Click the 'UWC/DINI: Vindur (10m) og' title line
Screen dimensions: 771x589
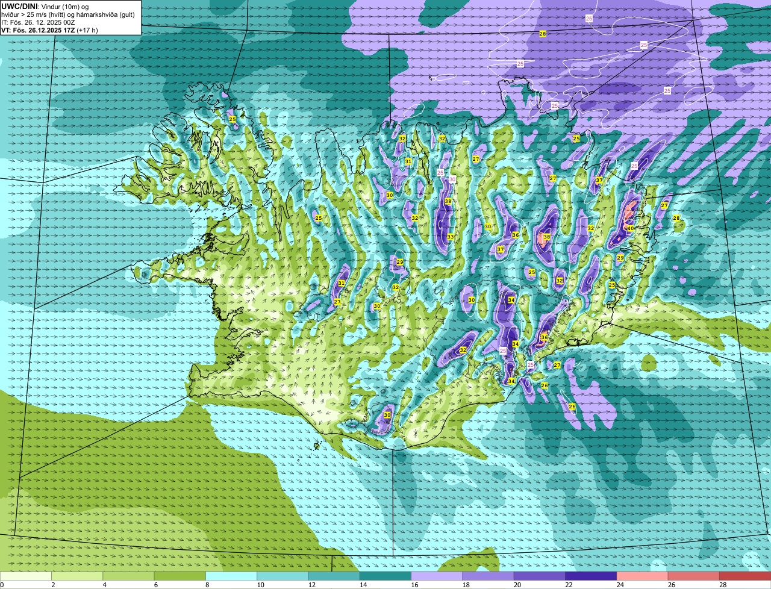coord(45,7)
